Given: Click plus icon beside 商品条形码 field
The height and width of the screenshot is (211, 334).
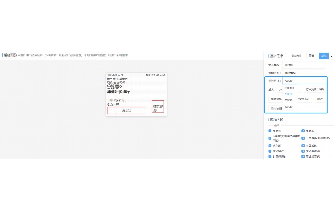Looking at the screenshot, I should 303,151.
